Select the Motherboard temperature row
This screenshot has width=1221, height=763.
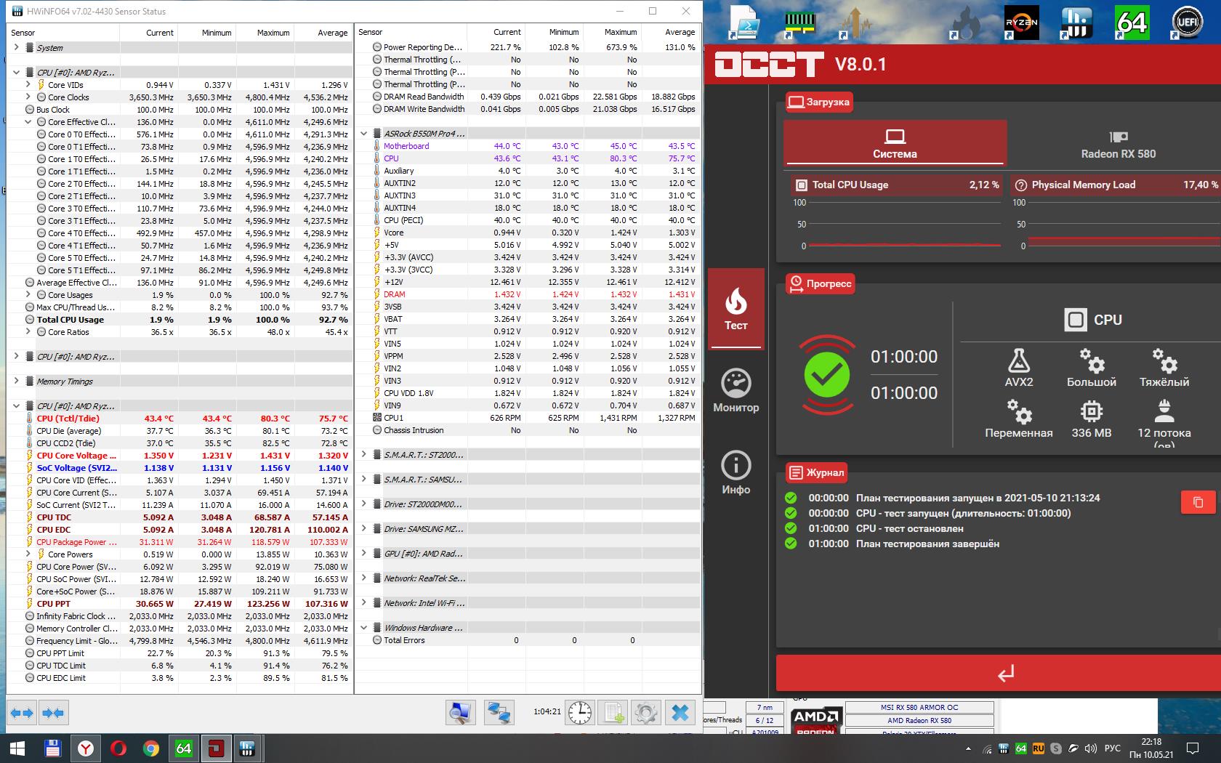527,145
